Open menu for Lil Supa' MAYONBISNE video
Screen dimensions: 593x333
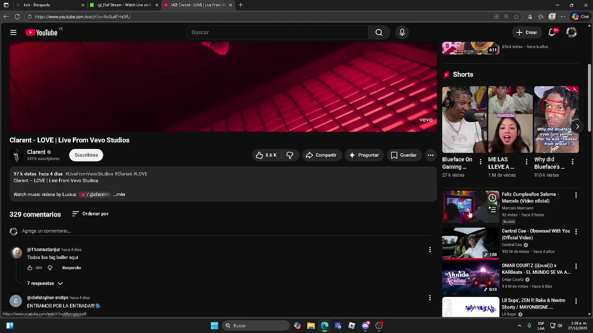(x=576, y=301)
